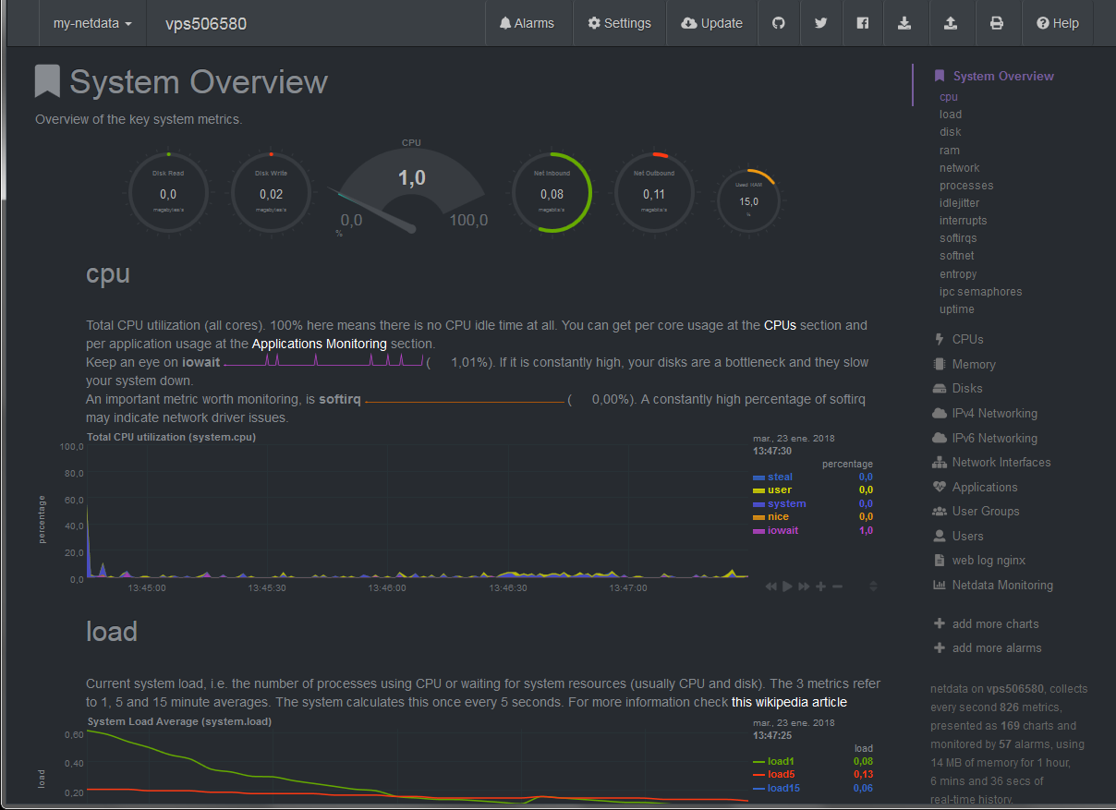Screen dimensions: 1116x810
Task: Toggle load1 series in load chart legend
Action: 781,761
